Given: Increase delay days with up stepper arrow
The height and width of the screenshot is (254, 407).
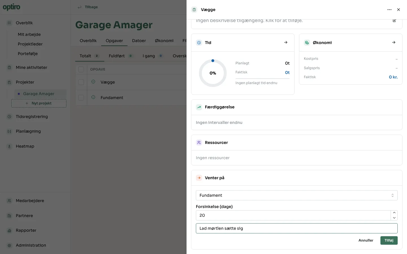Looking at the screenshot, I should (x=394, y=213).
